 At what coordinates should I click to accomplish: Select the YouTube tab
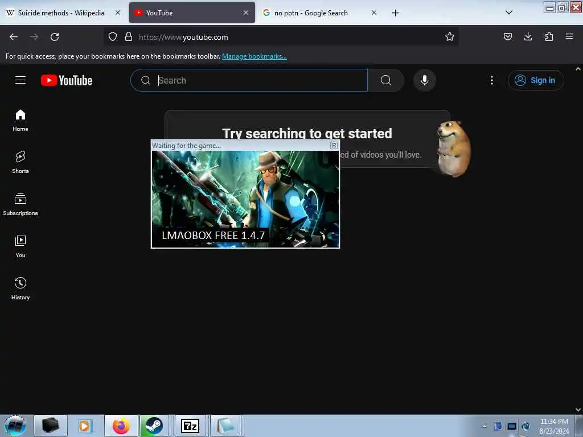point(192,13)
